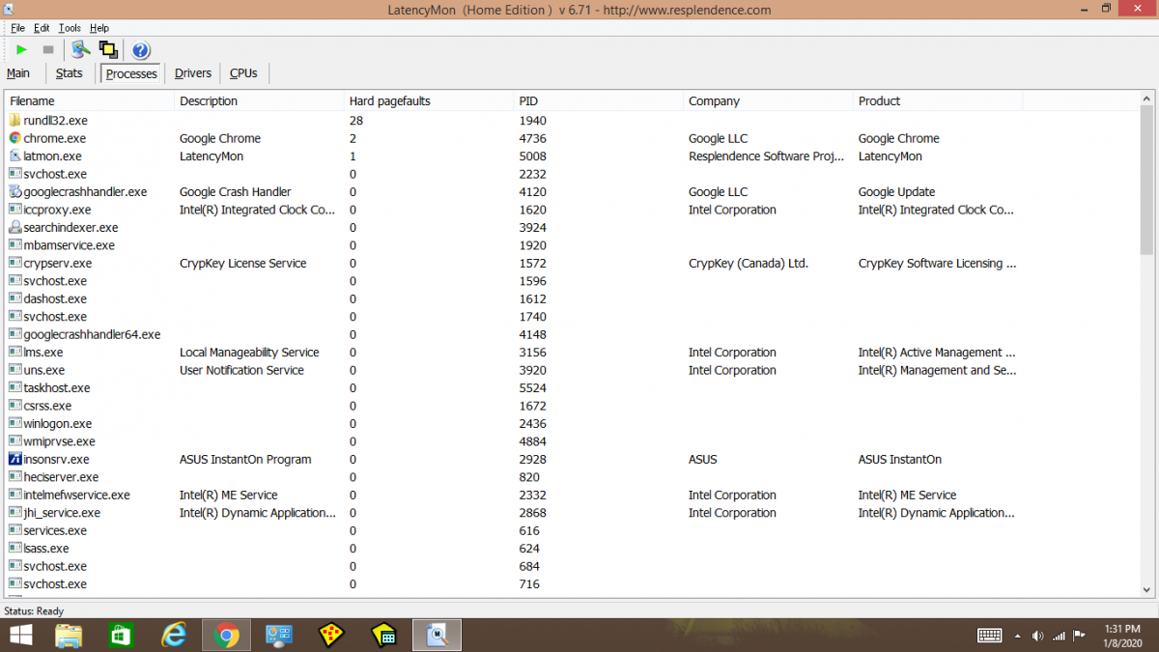Click the computer-with-pen toolbar icon

tap(81, 50)
